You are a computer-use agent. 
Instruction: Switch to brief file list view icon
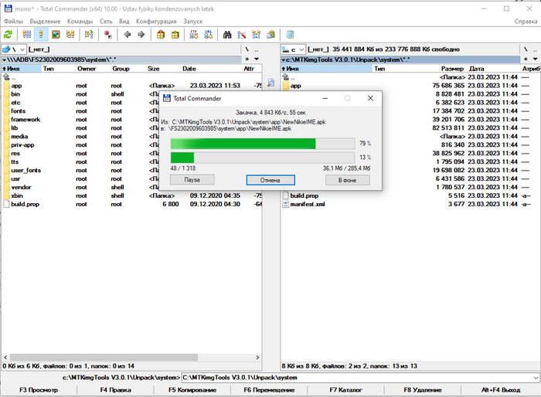pyautogui.click(x=26, y=35)
